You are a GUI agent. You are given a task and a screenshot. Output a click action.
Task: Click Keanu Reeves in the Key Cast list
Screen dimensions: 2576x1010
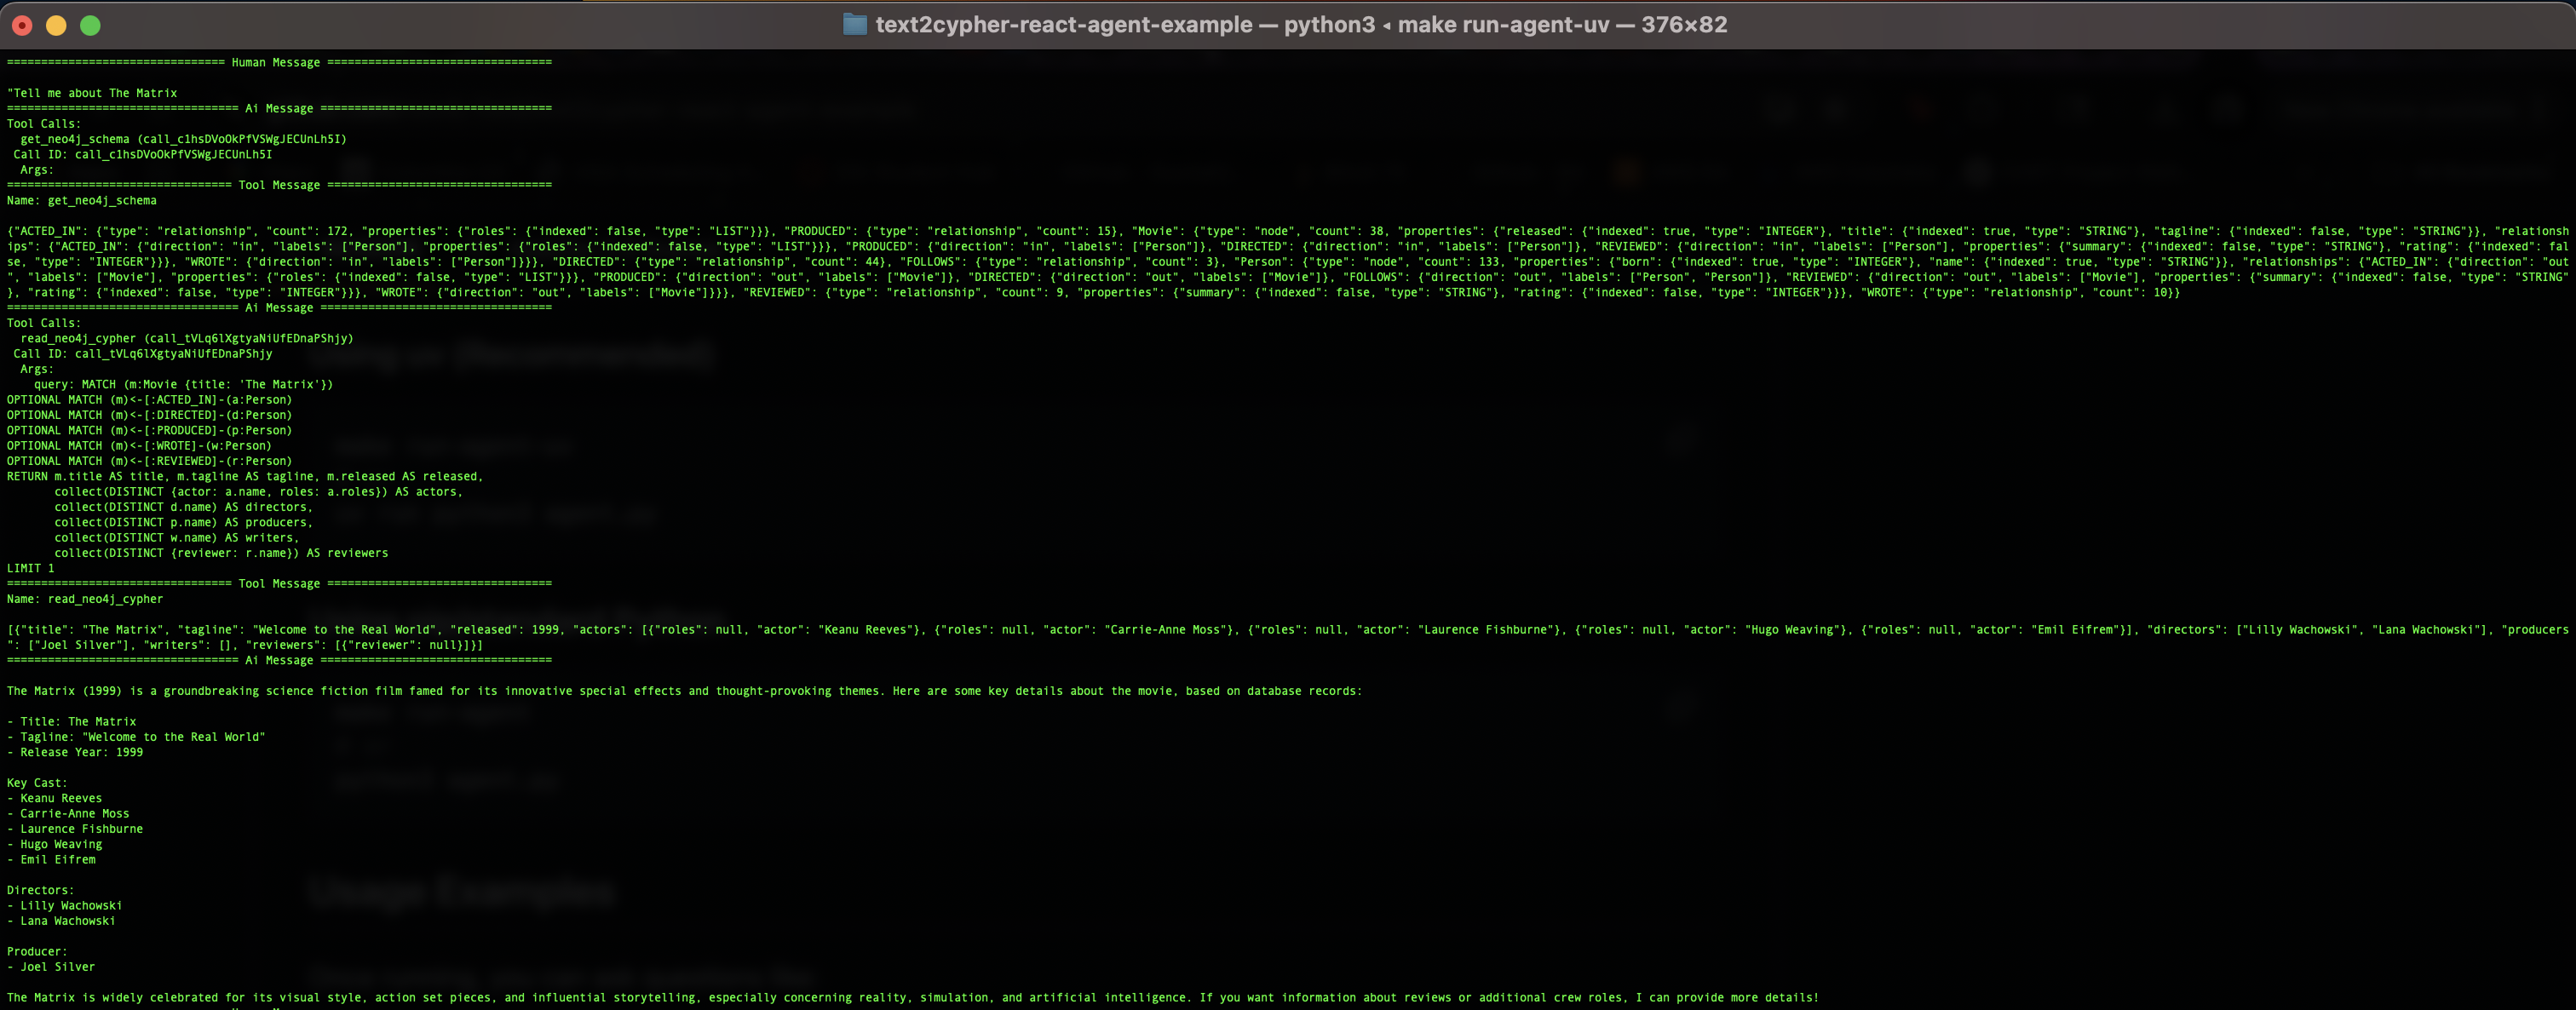61,798
